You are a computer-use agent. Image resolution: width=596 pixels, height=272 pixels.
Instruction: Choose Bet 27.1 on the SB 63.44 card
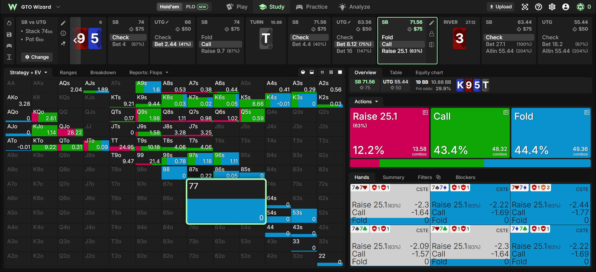click(x=509, y=44)
